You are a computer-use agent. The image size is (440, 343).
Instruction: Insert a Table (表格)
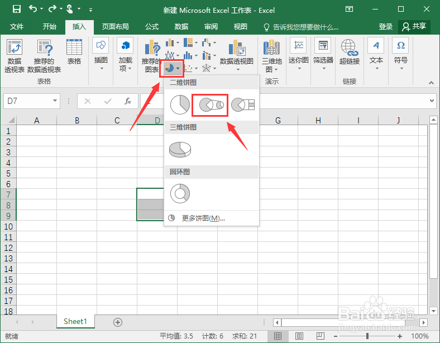pyautogui.click(x=74, y=51)
